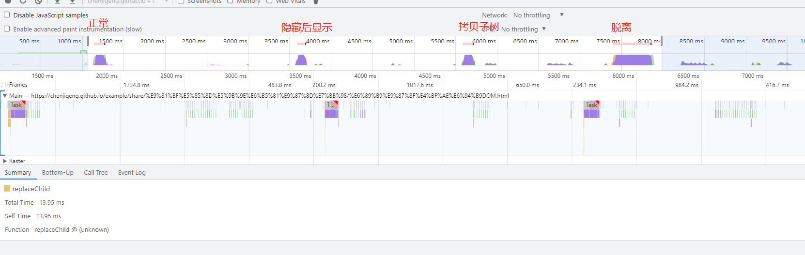Enable the Screenshots checkbox

pyautogui.click(x=181, y=1)
